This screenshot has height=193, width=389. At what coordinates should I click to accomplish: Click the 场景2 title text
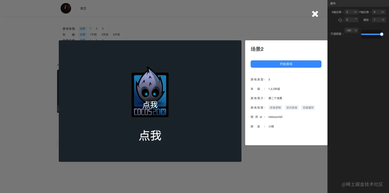pyautogui.click(x=257, y=49)
